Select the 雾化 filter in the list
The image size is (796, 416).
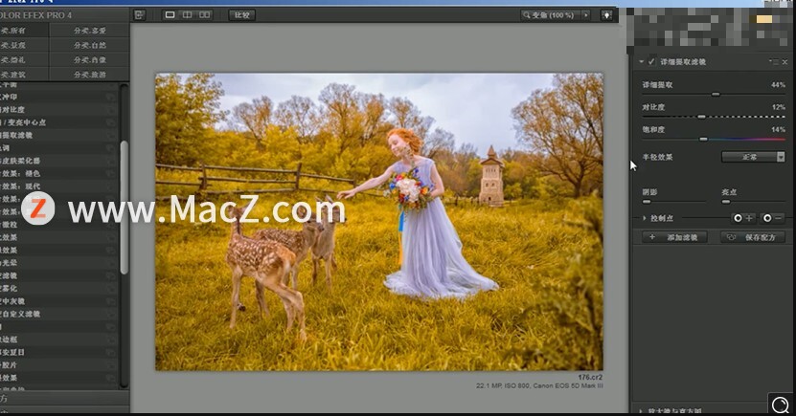(58, 288)
